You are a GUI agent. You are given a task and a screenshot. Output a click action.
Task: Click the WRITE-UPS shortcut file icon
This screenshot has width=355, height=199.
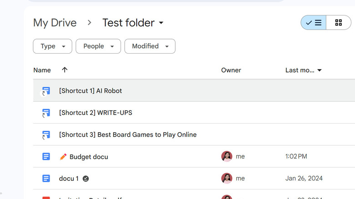(x=46, y=113)
